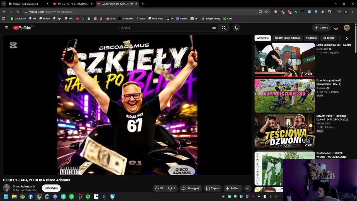Switch to White 2115 - RED FLAG tab
This screenshot has width=357, height=201.
pos(73,4)
